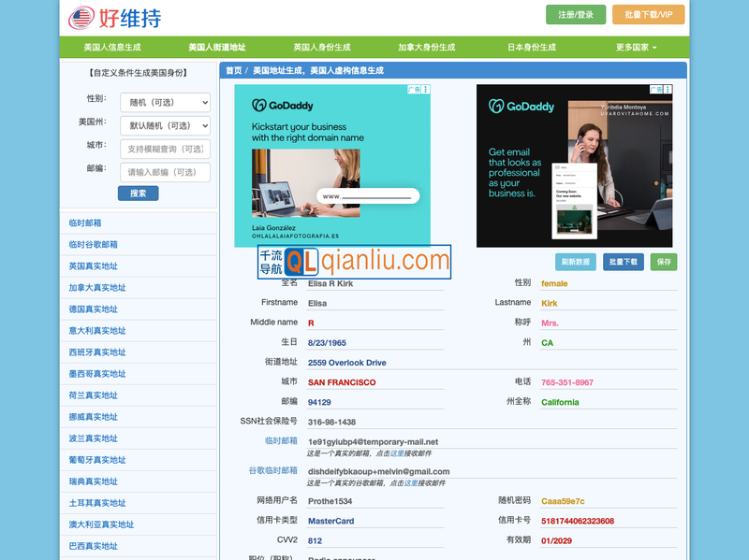The width and height of the screenshot is (749, 560).
Task: Click the 搜索 search button
Action: 138,193
